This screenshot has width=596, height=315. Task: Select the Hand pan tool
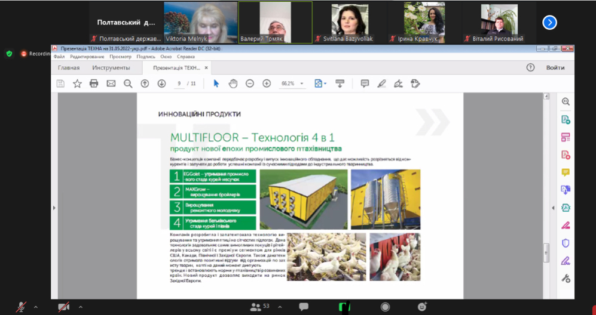[233, 84]
